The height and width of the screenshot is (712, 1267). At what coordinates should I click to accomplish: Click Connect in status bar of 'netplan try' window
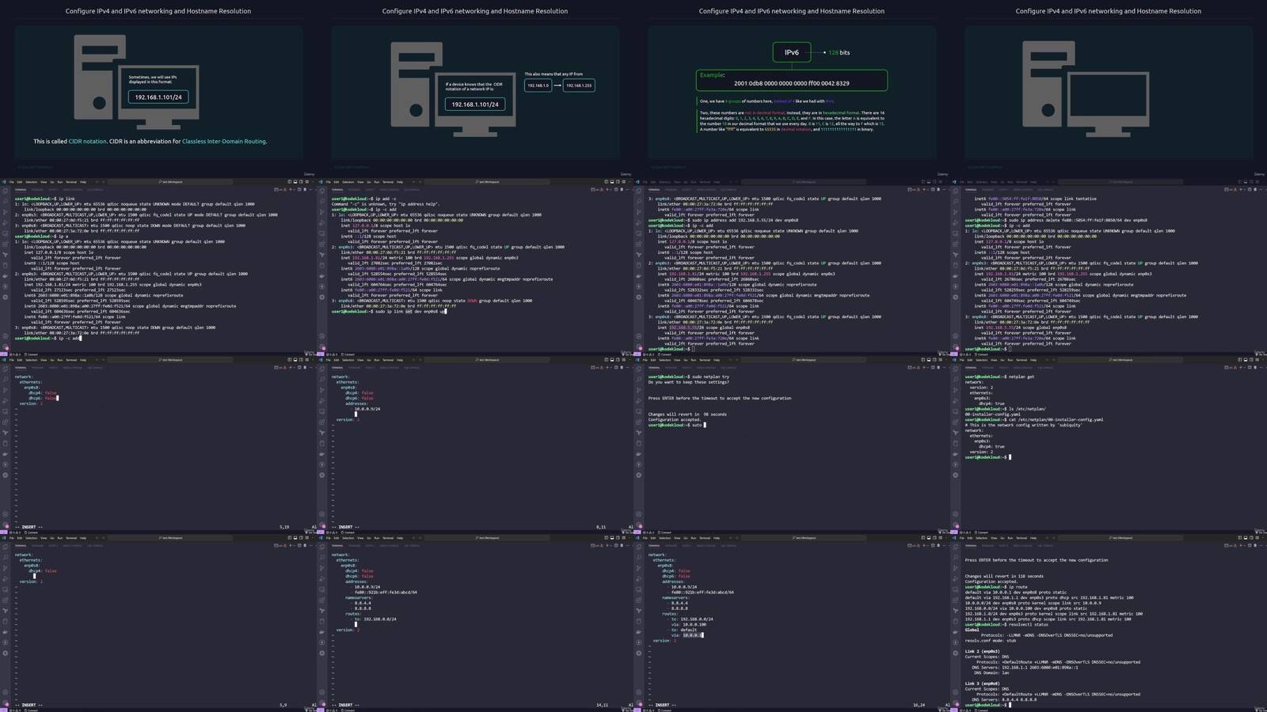point(664,532)
